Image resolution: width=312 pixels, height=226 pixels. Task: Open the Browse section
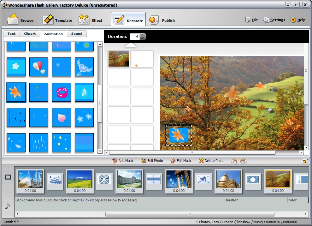coord(21,20)
